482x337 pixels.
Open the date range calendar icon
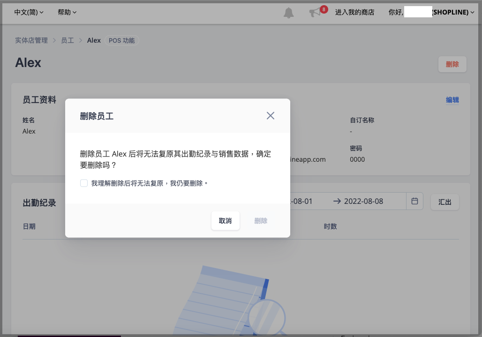coord(414,201)
